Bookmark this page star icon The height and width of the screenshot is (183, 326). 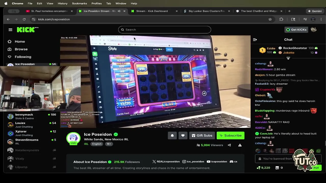(270, 19)
